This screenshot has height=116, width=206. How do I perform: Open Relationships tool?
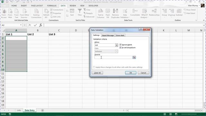pos(154,13)
